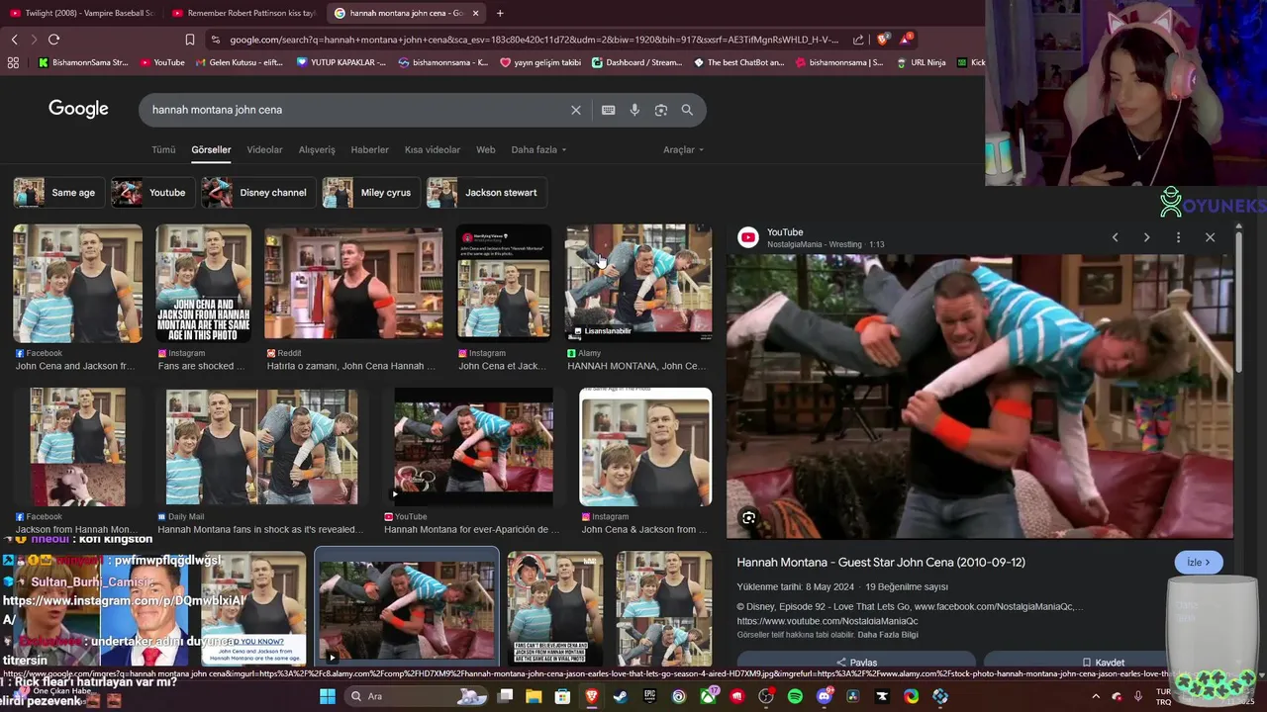The image size is (1267, 712).
Task: Switch to the Alışveriş tab
Action: [x=317, y=149]
